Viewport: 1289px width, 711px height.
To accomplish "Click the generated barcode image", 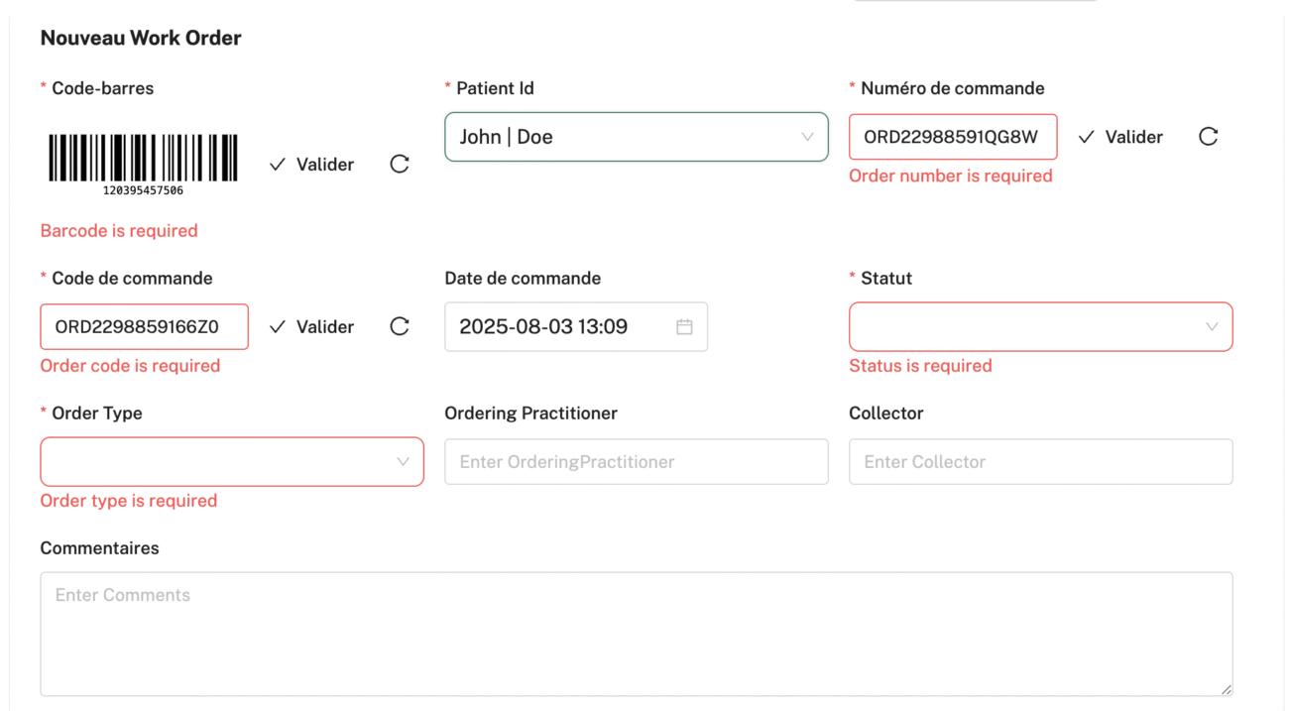I will click(x=144, y=165).
